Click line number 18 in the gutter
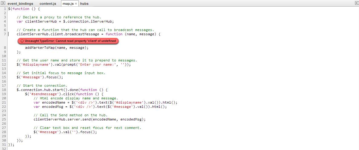The width and height of the screenshot is (359, 150). point(4,90)
